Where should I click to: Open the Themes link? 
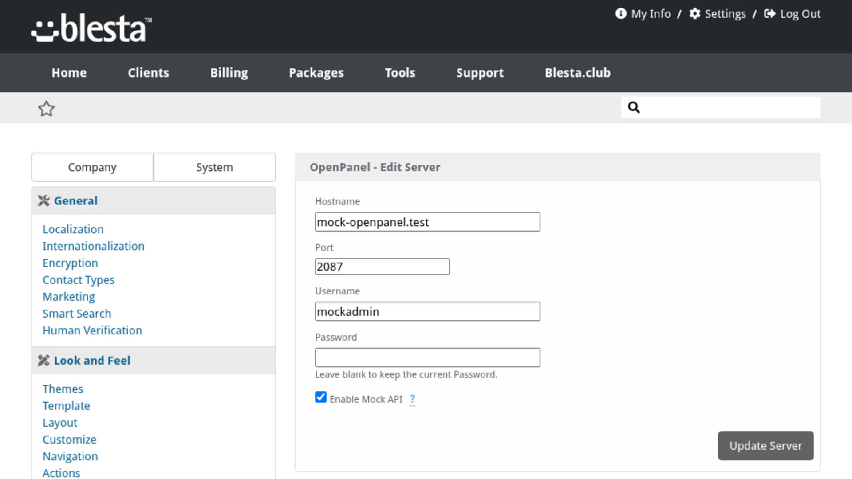63,389
